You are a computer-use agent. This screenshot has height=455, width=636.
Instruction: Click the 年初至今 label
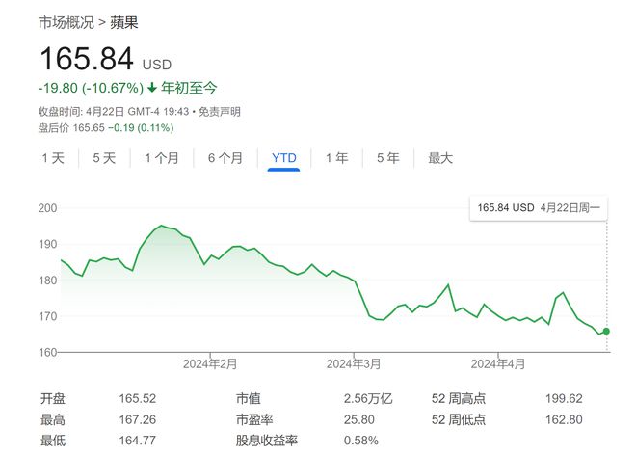[189, 88]
